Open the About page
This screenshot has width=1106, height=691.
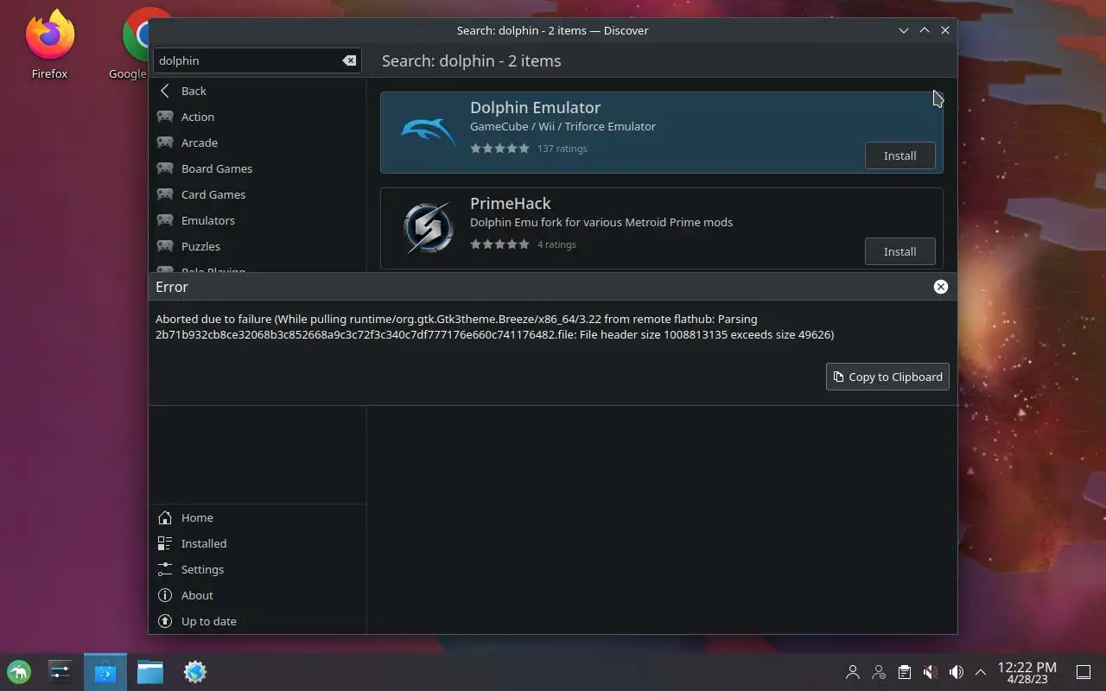pos(257,595)
